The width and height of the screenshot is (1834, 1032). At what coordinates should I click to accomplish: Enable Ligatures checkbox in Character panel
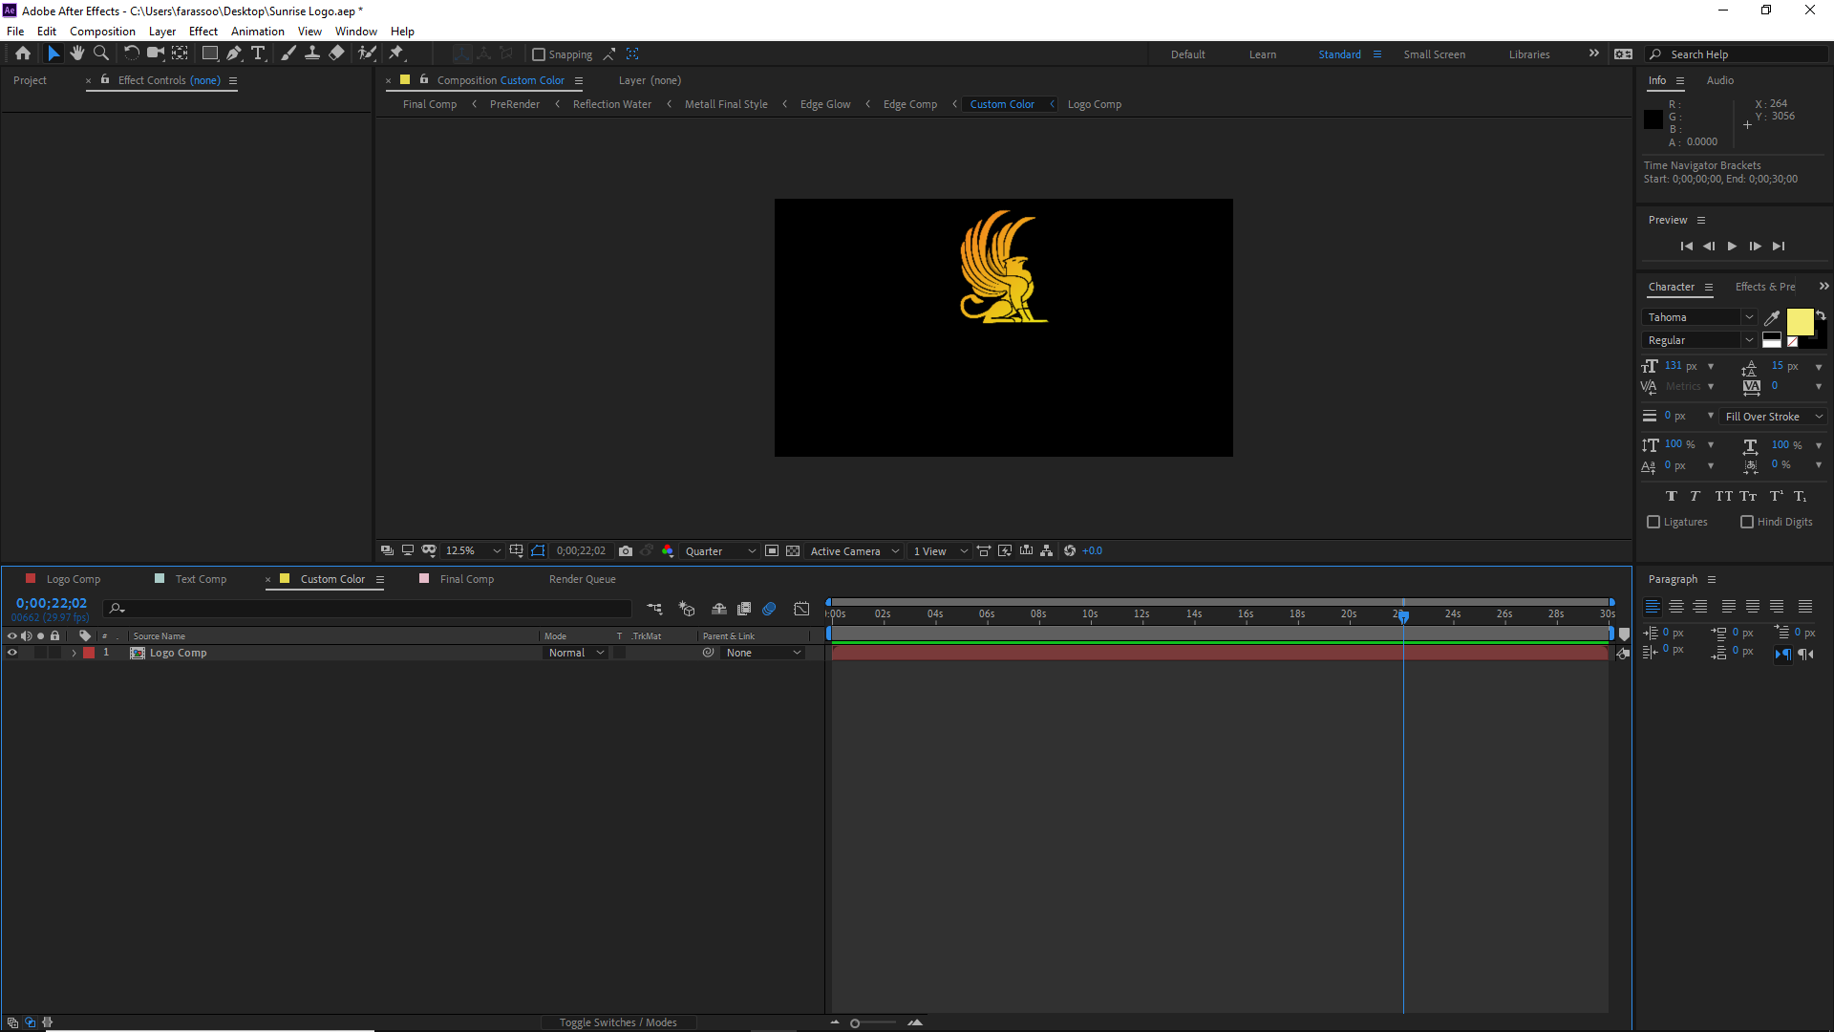(x=1653, y=522)
